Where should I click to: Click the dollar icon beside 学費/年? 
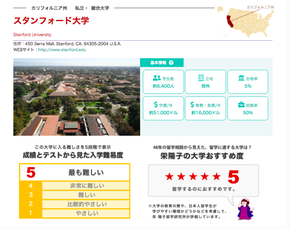(156, 105)
